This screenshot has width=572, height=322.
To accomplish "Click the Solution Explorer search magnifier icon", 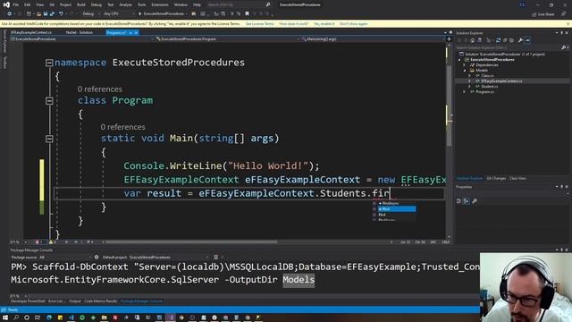I will (x=564, y=47).
